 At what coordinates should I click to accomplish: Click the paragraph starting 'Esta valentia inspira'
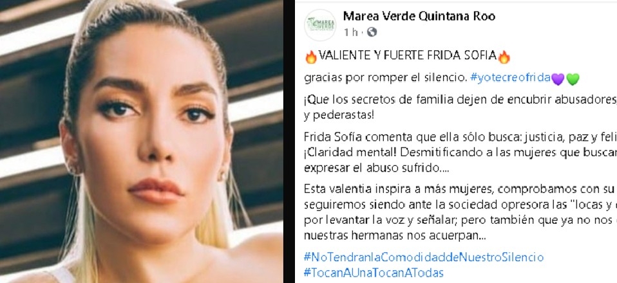pyautogui.click(x=460, y=212)
